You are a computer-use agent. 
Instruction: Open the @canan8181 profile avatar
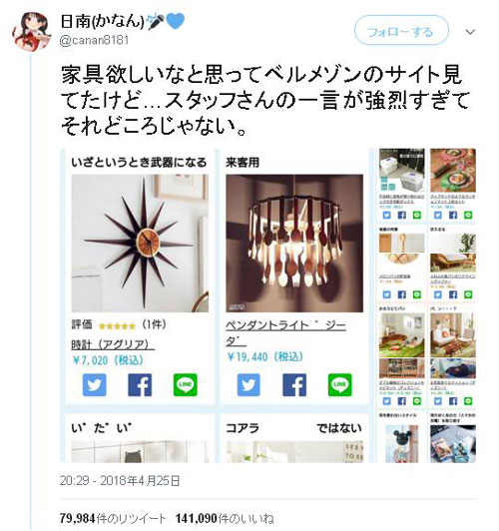[x=31, y=32]
